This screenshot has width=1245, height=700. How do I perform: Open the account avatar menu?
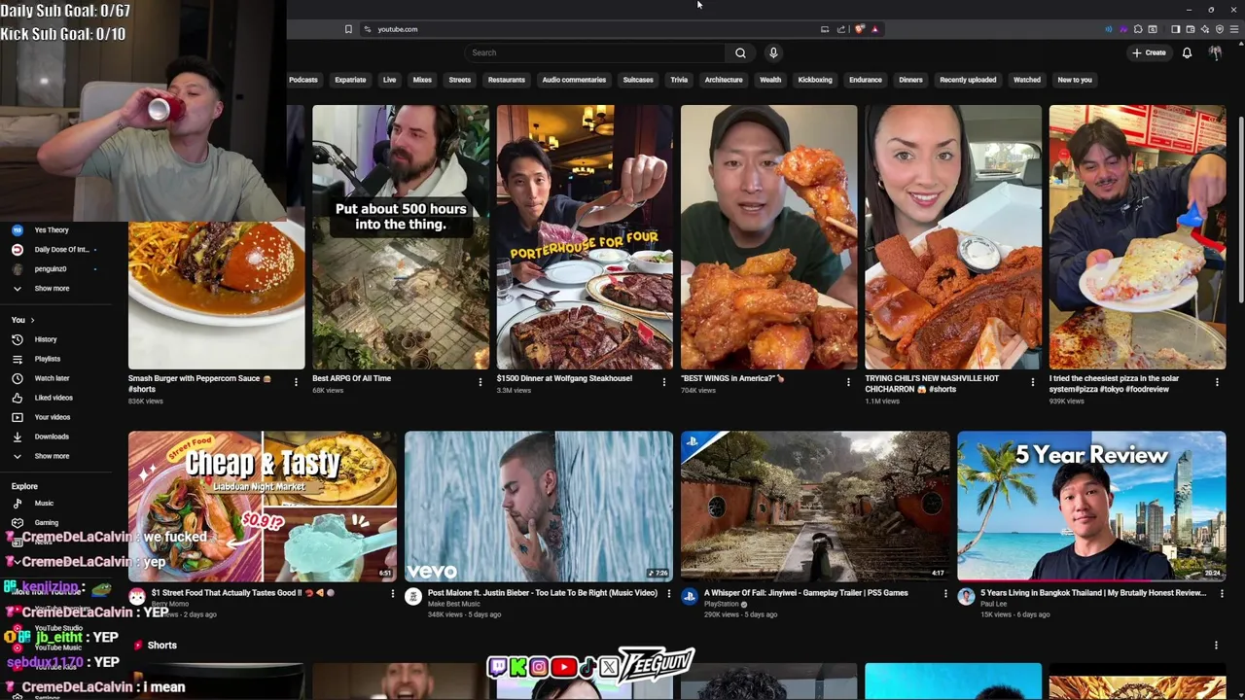pyautogui.click(x=1215, y=52)
